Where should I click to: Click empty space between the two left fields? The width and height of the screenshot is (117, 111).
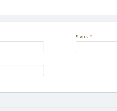22,59
